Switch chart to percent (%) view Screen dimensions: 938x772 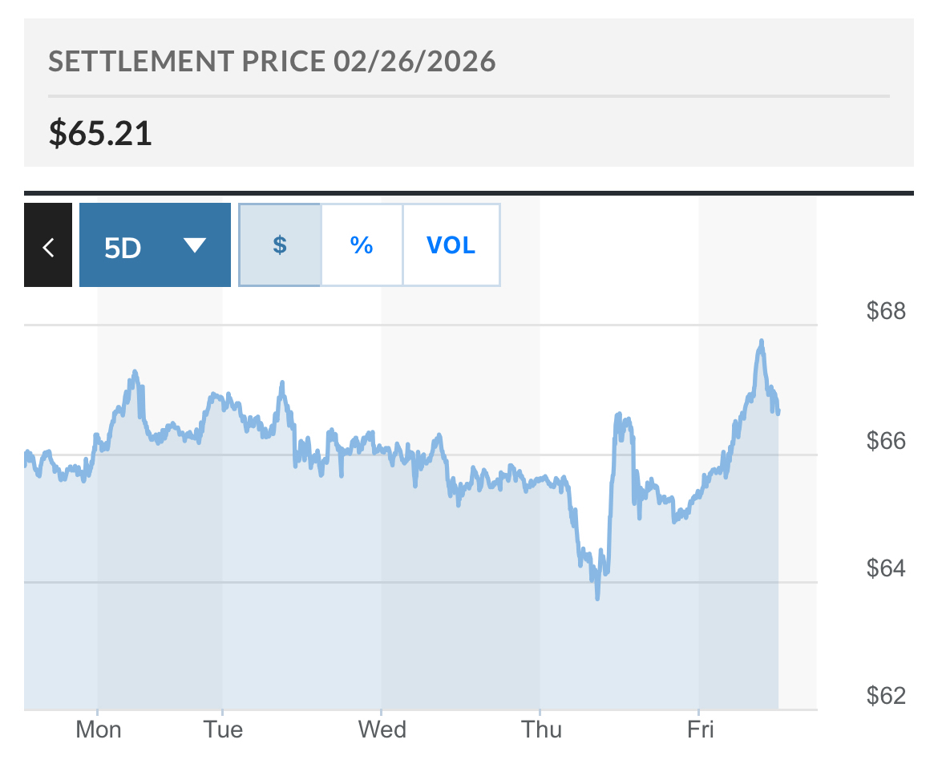tap(362, 245)
